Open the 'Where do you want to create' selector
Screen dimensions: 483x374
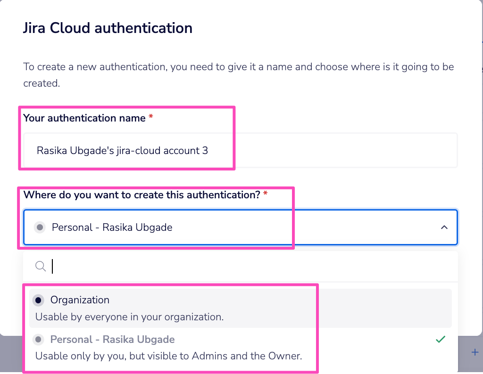[236, 227]
